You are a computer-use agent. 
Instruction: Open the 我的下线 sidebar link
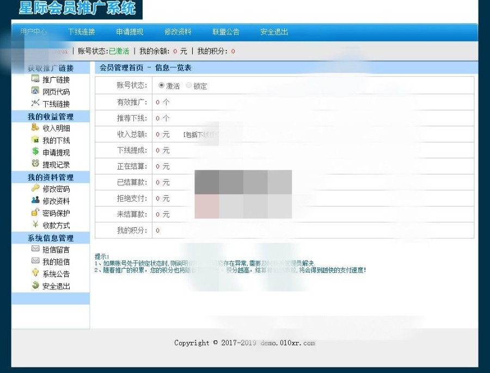(x=56, y=140)
